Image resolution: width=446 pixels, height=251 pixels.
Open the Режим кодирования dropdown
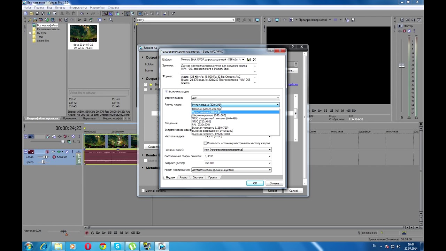pyautogui.click(x=231, y=170)
